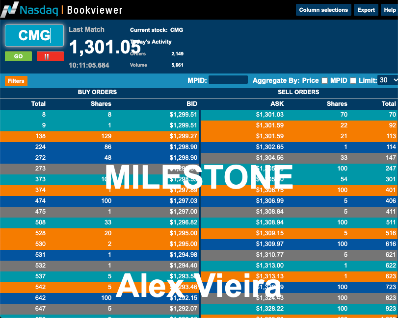Image resolution: width=398 pixels, height=318 pixels.
Task: Click Sell Orders Total column header
Action: tap(389, 104)
